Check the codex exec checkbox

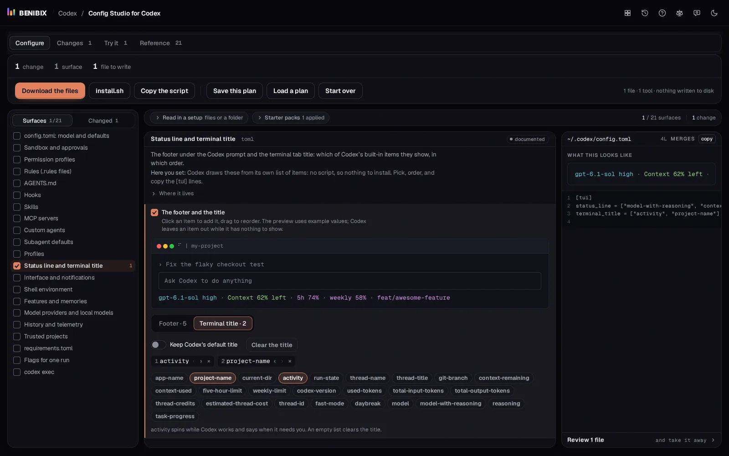(x=17, y=372)
